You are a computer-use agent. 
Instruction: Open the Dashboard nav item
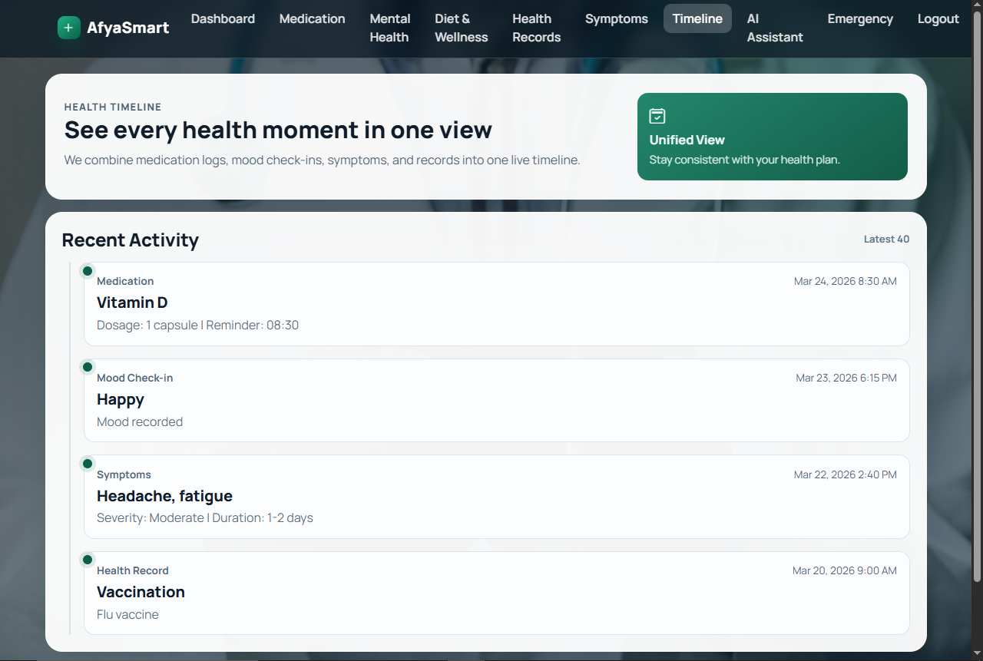(223, 18)
